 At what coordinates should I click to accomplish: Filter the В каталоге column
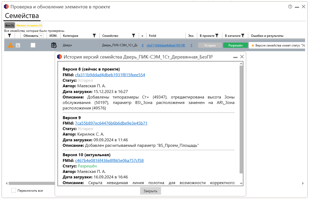[243, 36]
